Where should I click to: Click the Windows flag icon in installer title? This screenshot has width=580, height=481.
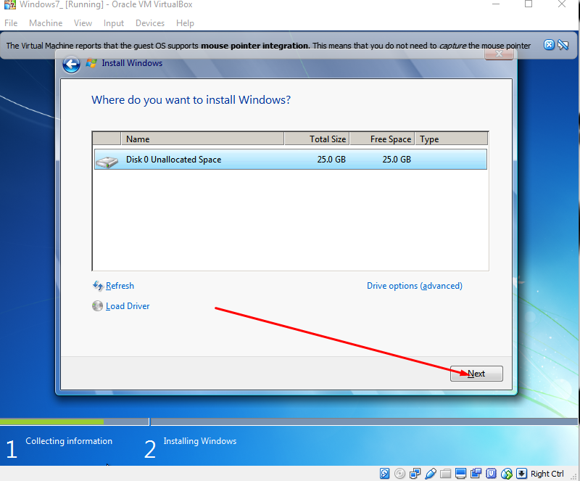tap(91, 63)
